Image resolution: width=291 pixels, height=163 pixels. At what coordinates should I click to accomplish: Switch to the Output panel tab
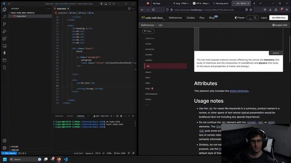[70, 116]
